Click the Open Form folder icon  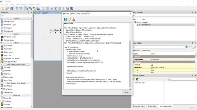coord(7,8)
